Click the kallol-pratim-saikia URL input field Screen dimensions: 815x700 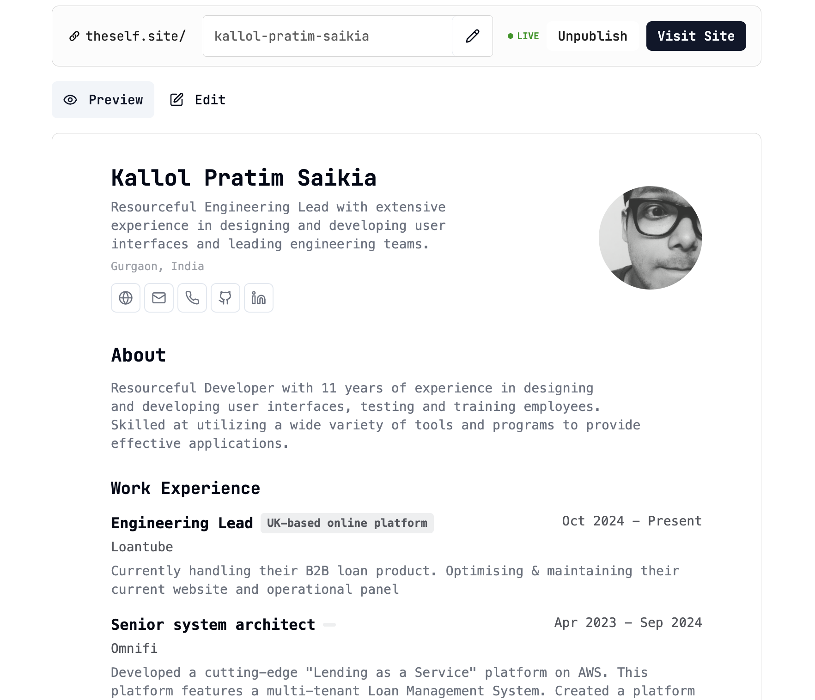(x=328, y=36)
